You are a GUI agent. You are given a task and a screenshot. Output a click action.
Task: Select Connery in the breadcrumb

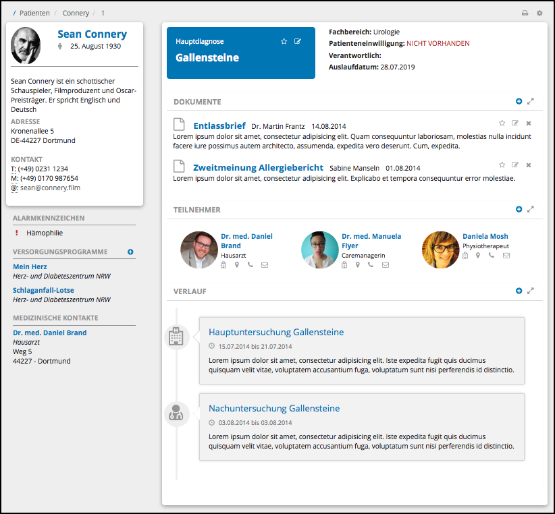pos(76,13)
